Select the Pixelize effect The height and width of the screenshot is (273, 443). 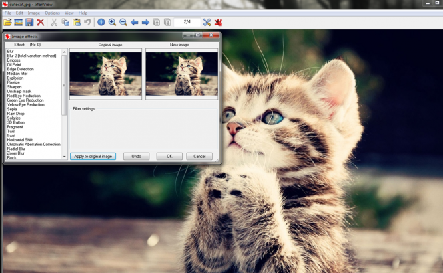(13, 82)
